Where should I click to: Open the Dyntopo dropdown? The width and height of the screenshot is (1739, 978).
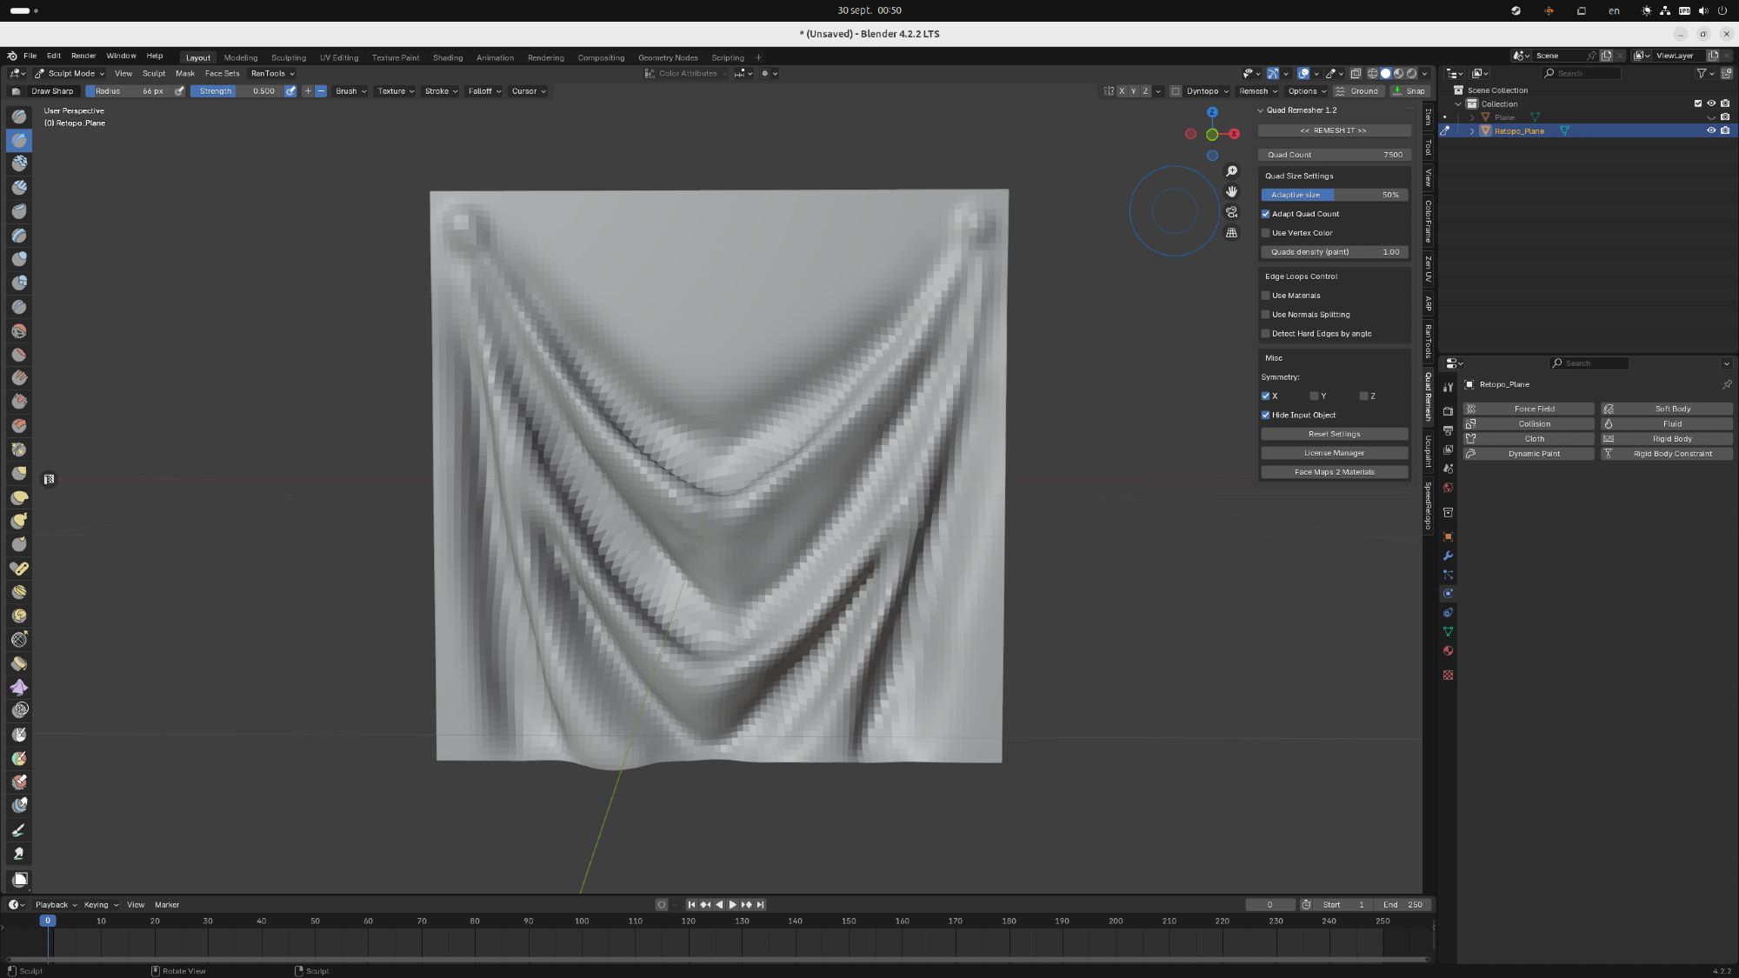[1208, 91]
